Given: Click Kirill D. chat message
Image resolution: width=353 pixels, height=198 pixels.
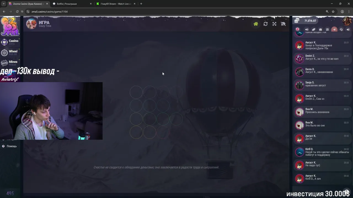Looking at the screenshot, I should [x=322, y=152].
